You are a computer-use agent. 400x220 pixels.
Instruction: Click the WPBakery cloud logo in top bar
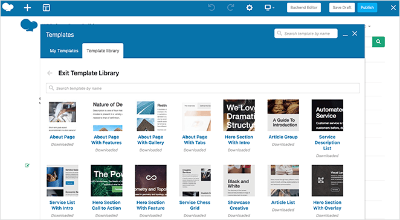tap(8, 7)
